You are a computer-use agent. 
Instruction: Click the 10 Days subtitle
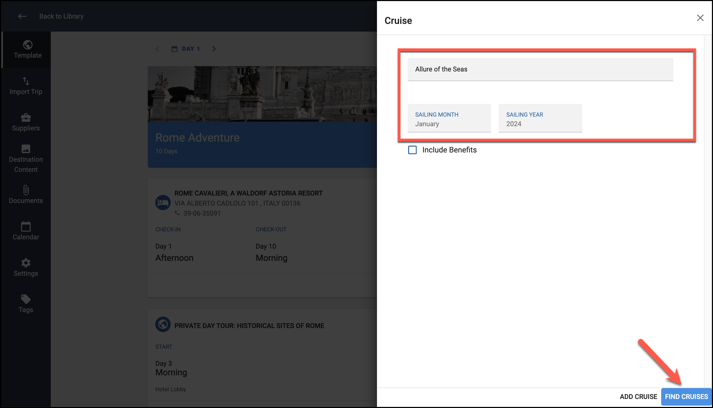click(166, 151)
